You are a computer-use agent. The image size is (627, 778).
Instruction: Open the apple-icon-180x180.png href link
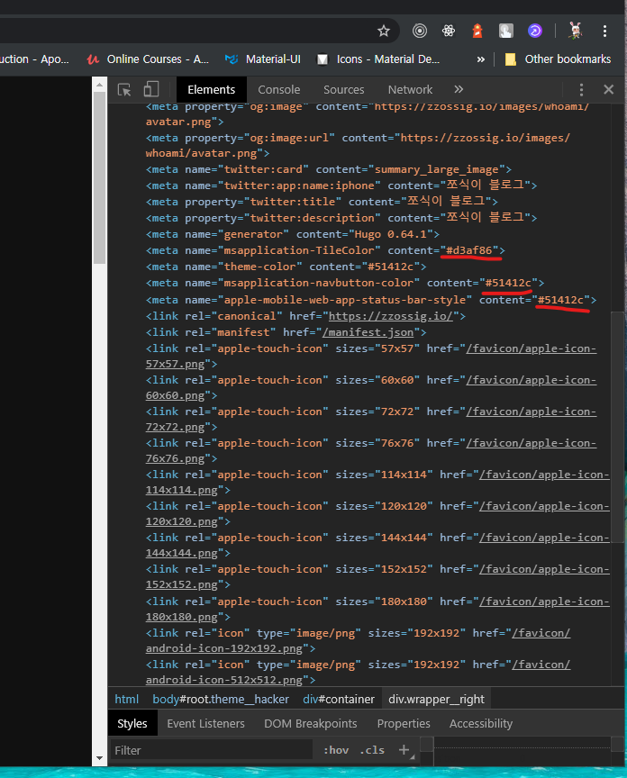click(x=377, y=610)
